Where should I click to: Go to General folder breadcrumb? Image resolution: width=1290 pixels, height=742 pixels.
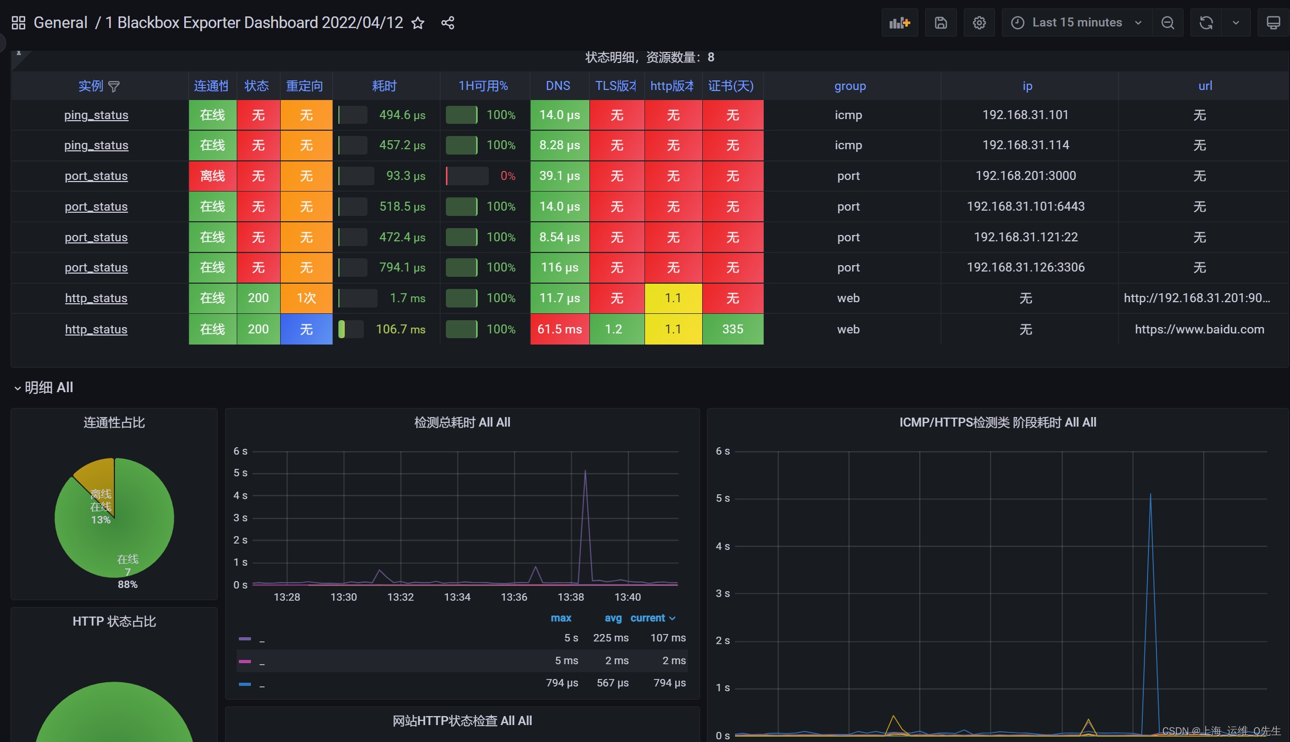click(60, 23)
